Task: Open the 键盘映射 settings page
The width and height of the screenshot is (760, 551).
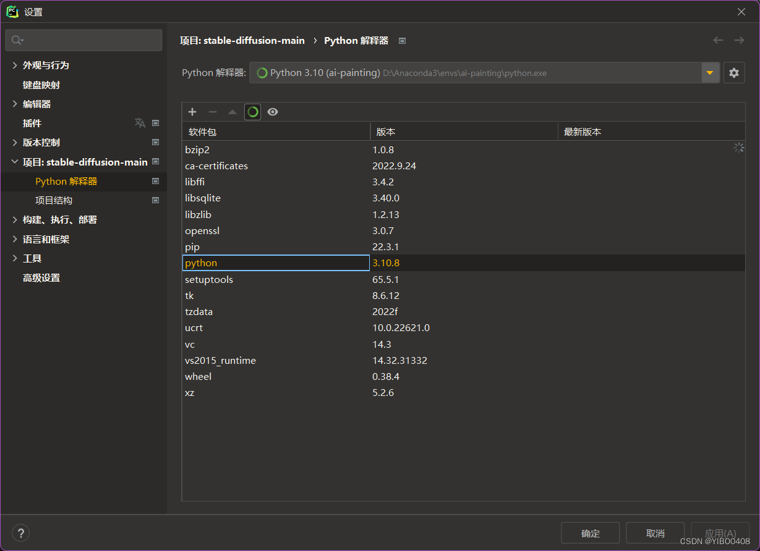Action: (41, 85)
